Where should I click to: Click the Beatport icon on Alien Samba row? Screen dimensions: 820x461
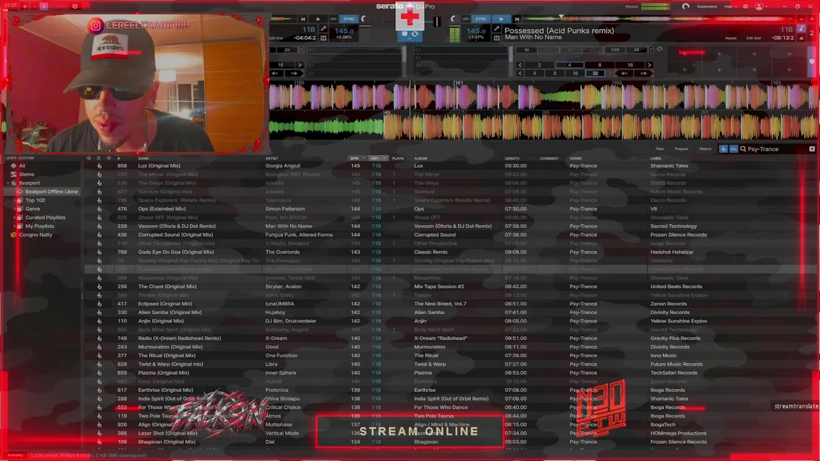(99, 312)
